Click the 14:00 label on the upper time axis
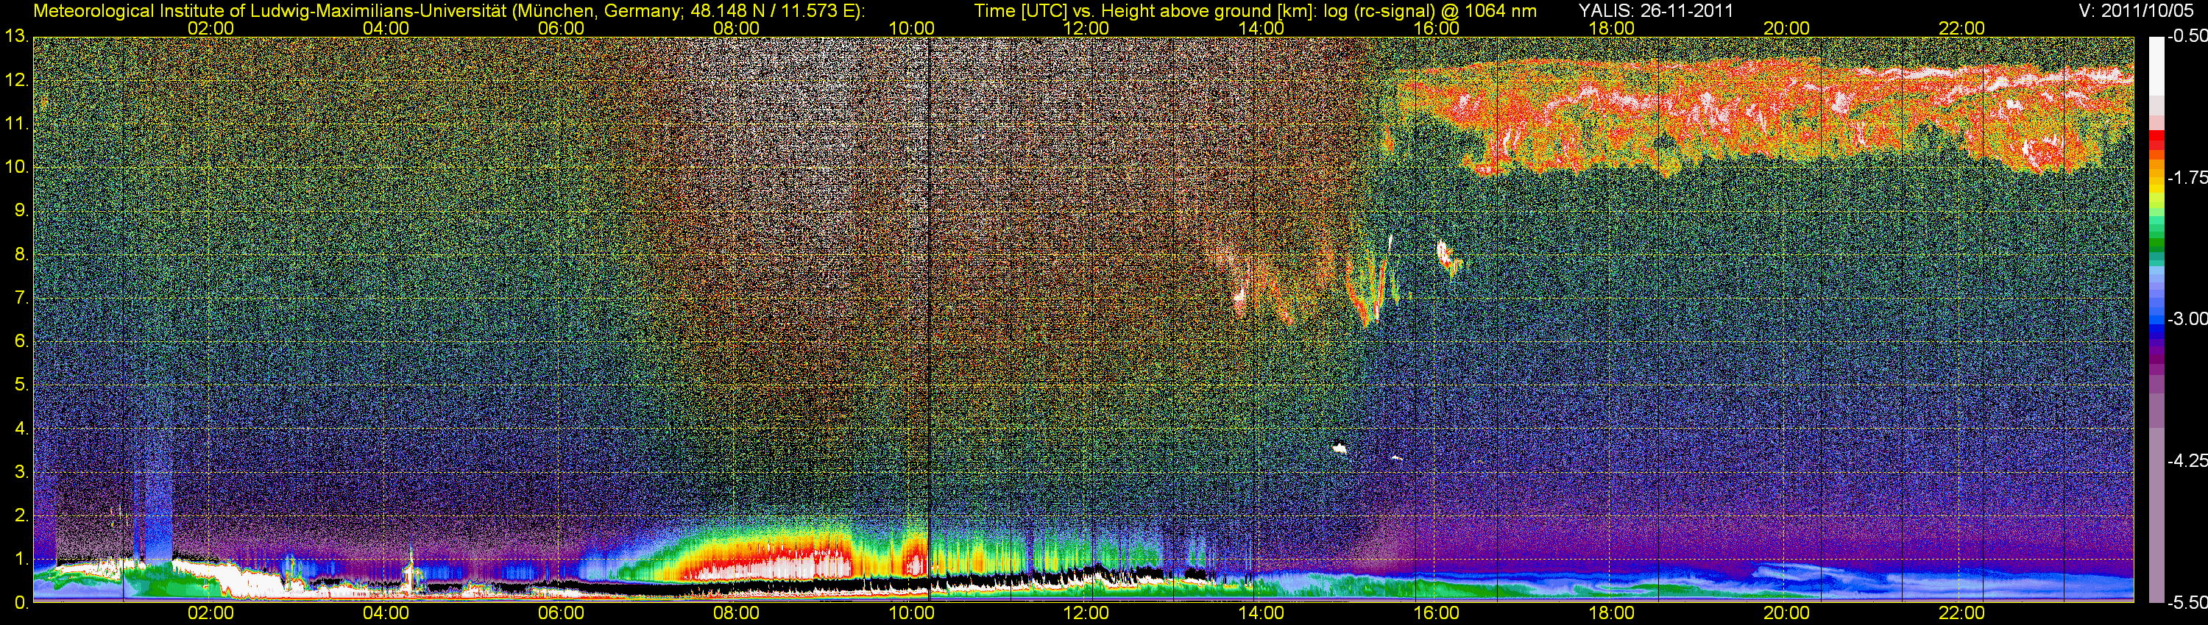 [x=1262, y=28]
